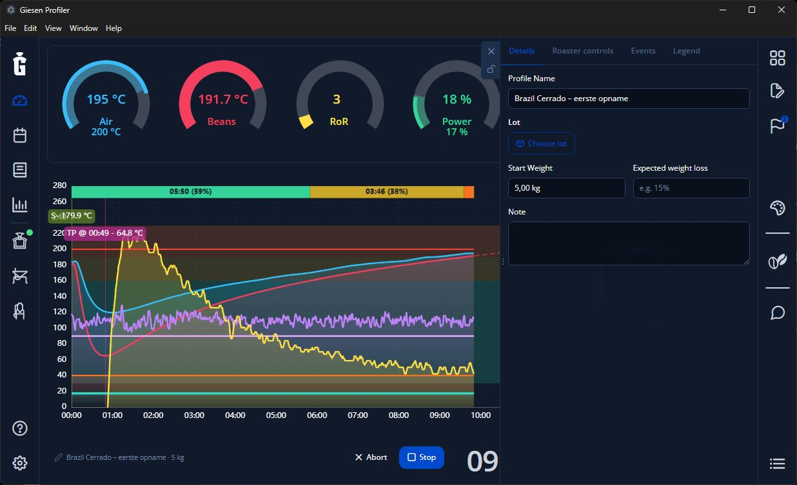Click the Profile Name field
Viewport: 797px width, 485px height.
pyautogui.click(x=629, y=99)
